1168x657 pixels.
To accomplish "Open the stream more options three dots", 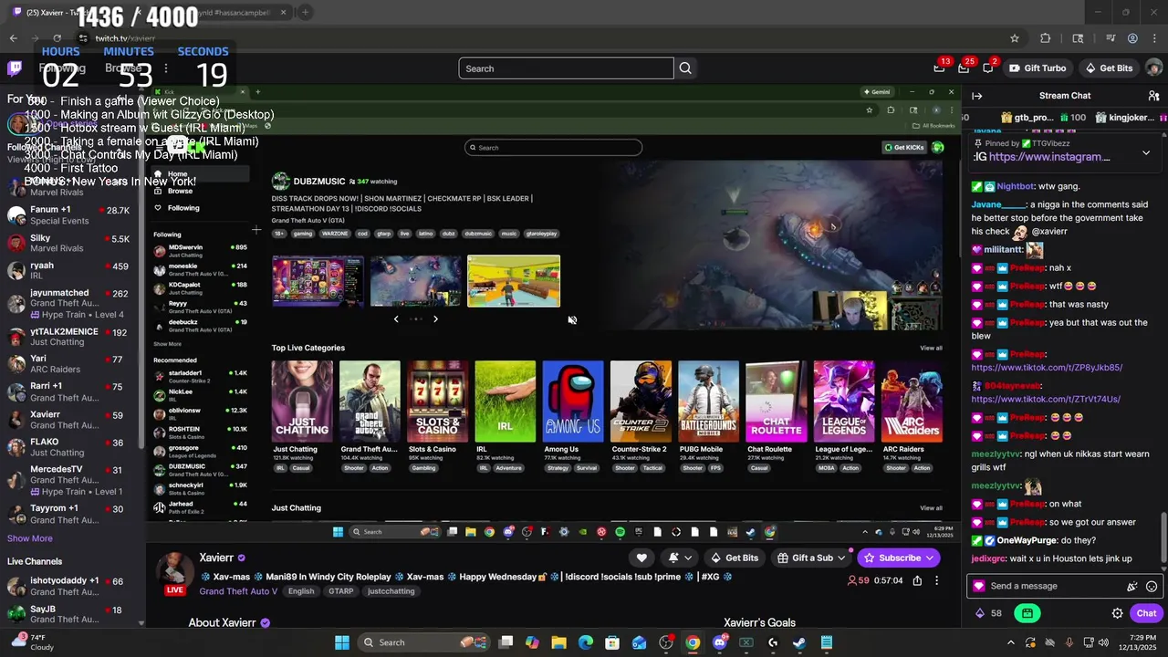I will click(936, 580).
